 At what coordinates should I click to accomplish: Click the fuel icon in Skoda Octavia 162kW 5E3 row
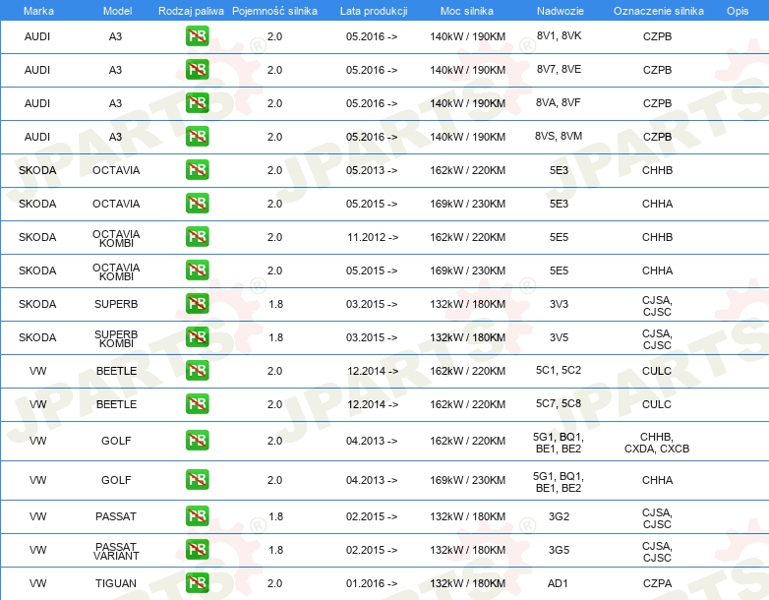click(x=197, y=170)
